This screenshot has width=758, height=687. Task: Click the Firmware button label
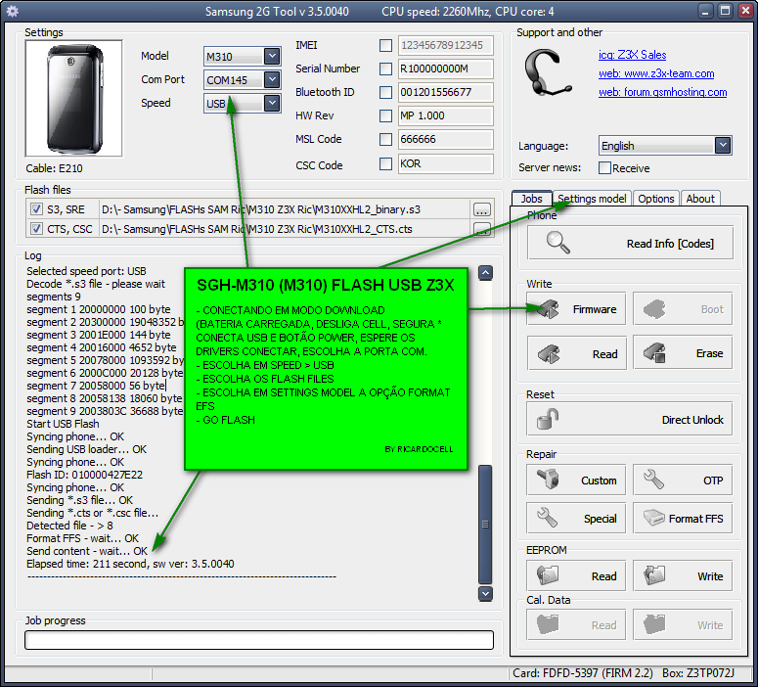pyautogui.click(x=595, y=309)
